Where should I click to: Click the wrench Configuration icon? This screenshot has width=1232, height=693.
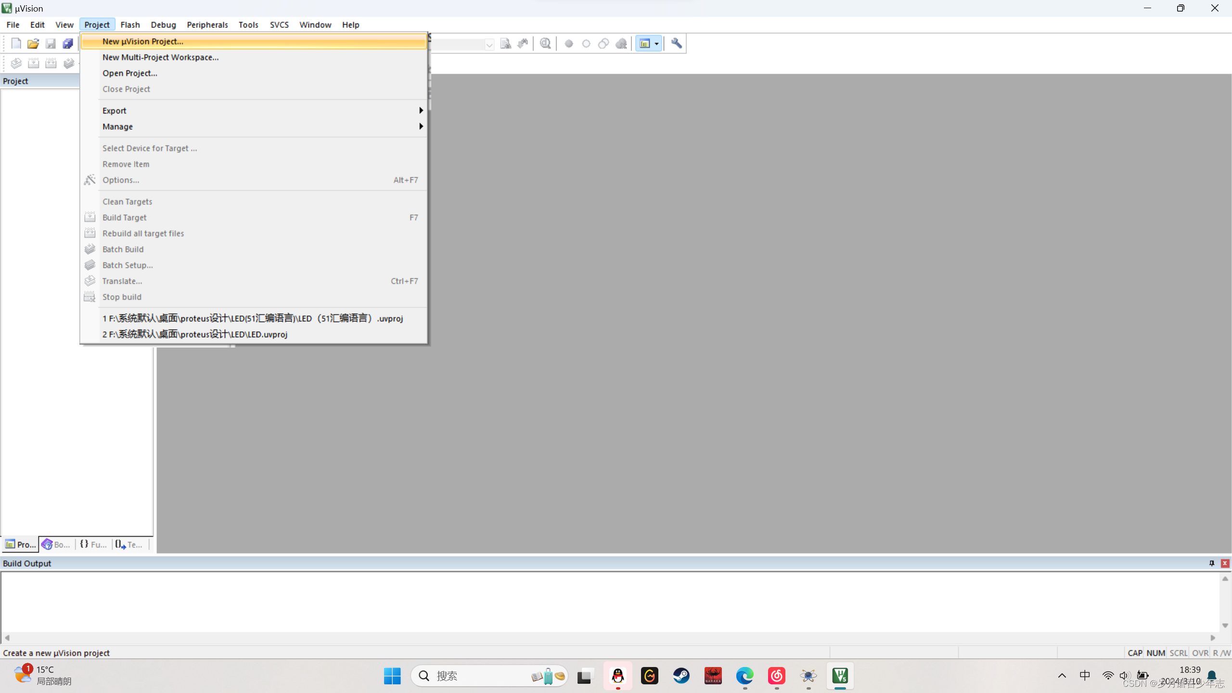coord(676,44)
